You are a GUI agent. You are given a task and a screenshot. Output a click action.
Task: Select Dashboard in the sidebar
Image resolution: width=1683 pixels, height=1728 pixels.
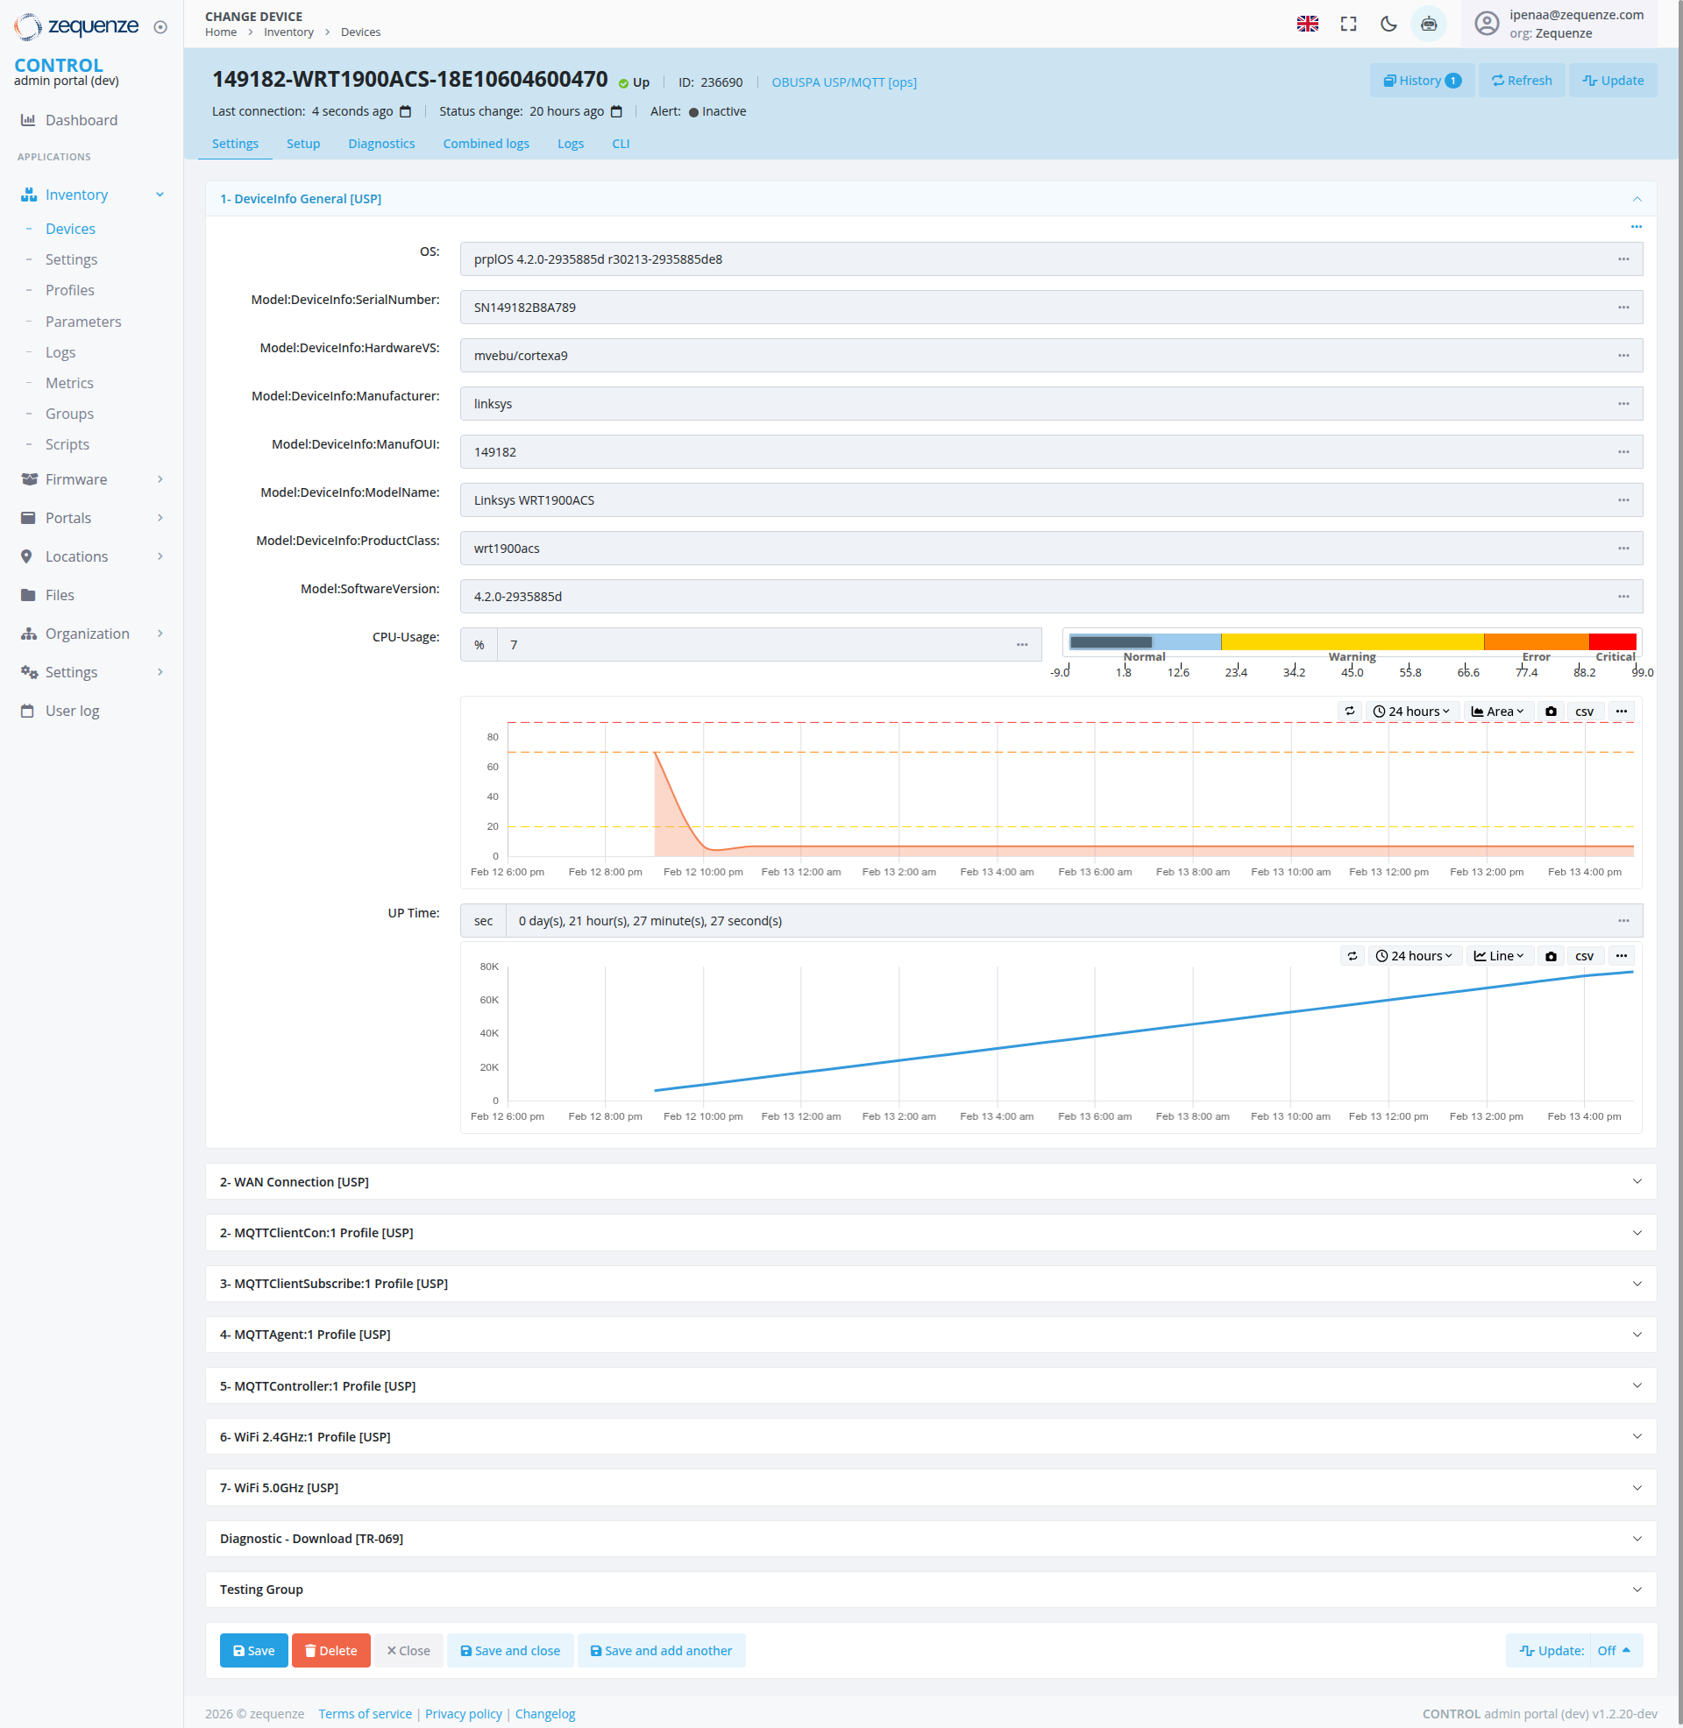coord(82,119)
